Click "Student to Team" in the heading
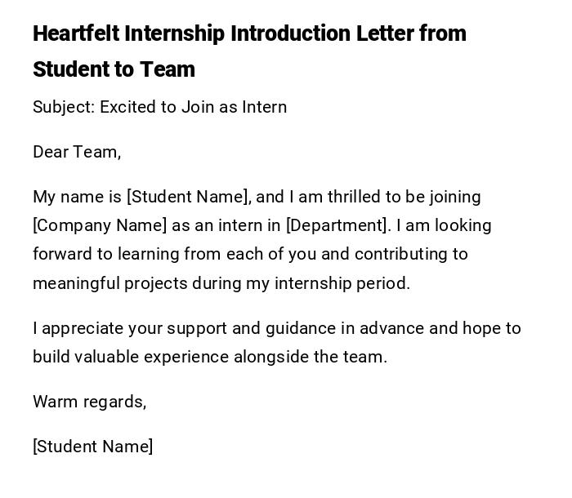Viewport: 572px width, 498px height. click(x=114, y=69)
